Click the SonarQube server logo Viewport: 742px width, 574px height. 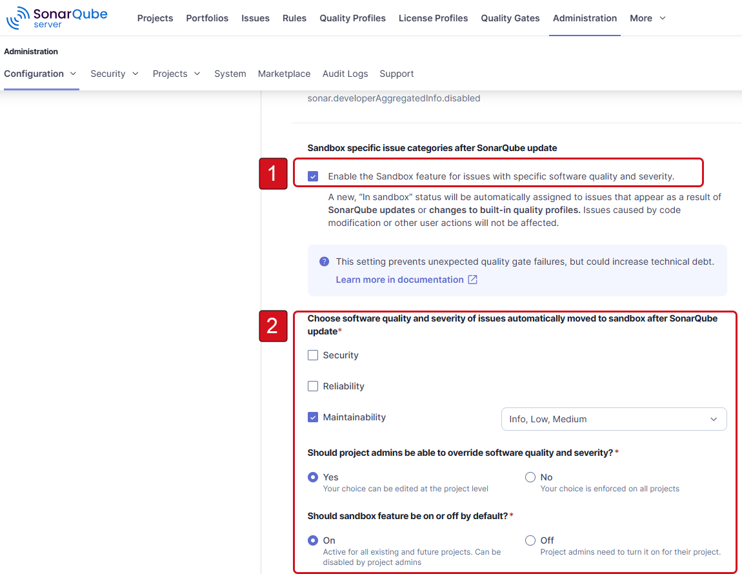[x=57, y=17]
